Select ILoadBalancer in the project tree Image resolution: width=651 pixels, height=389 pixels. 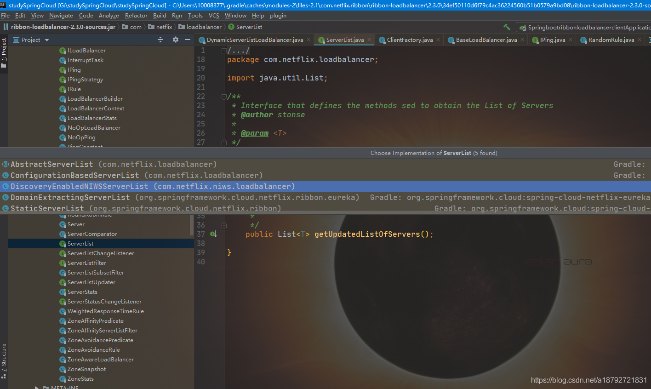pos(86,51)
